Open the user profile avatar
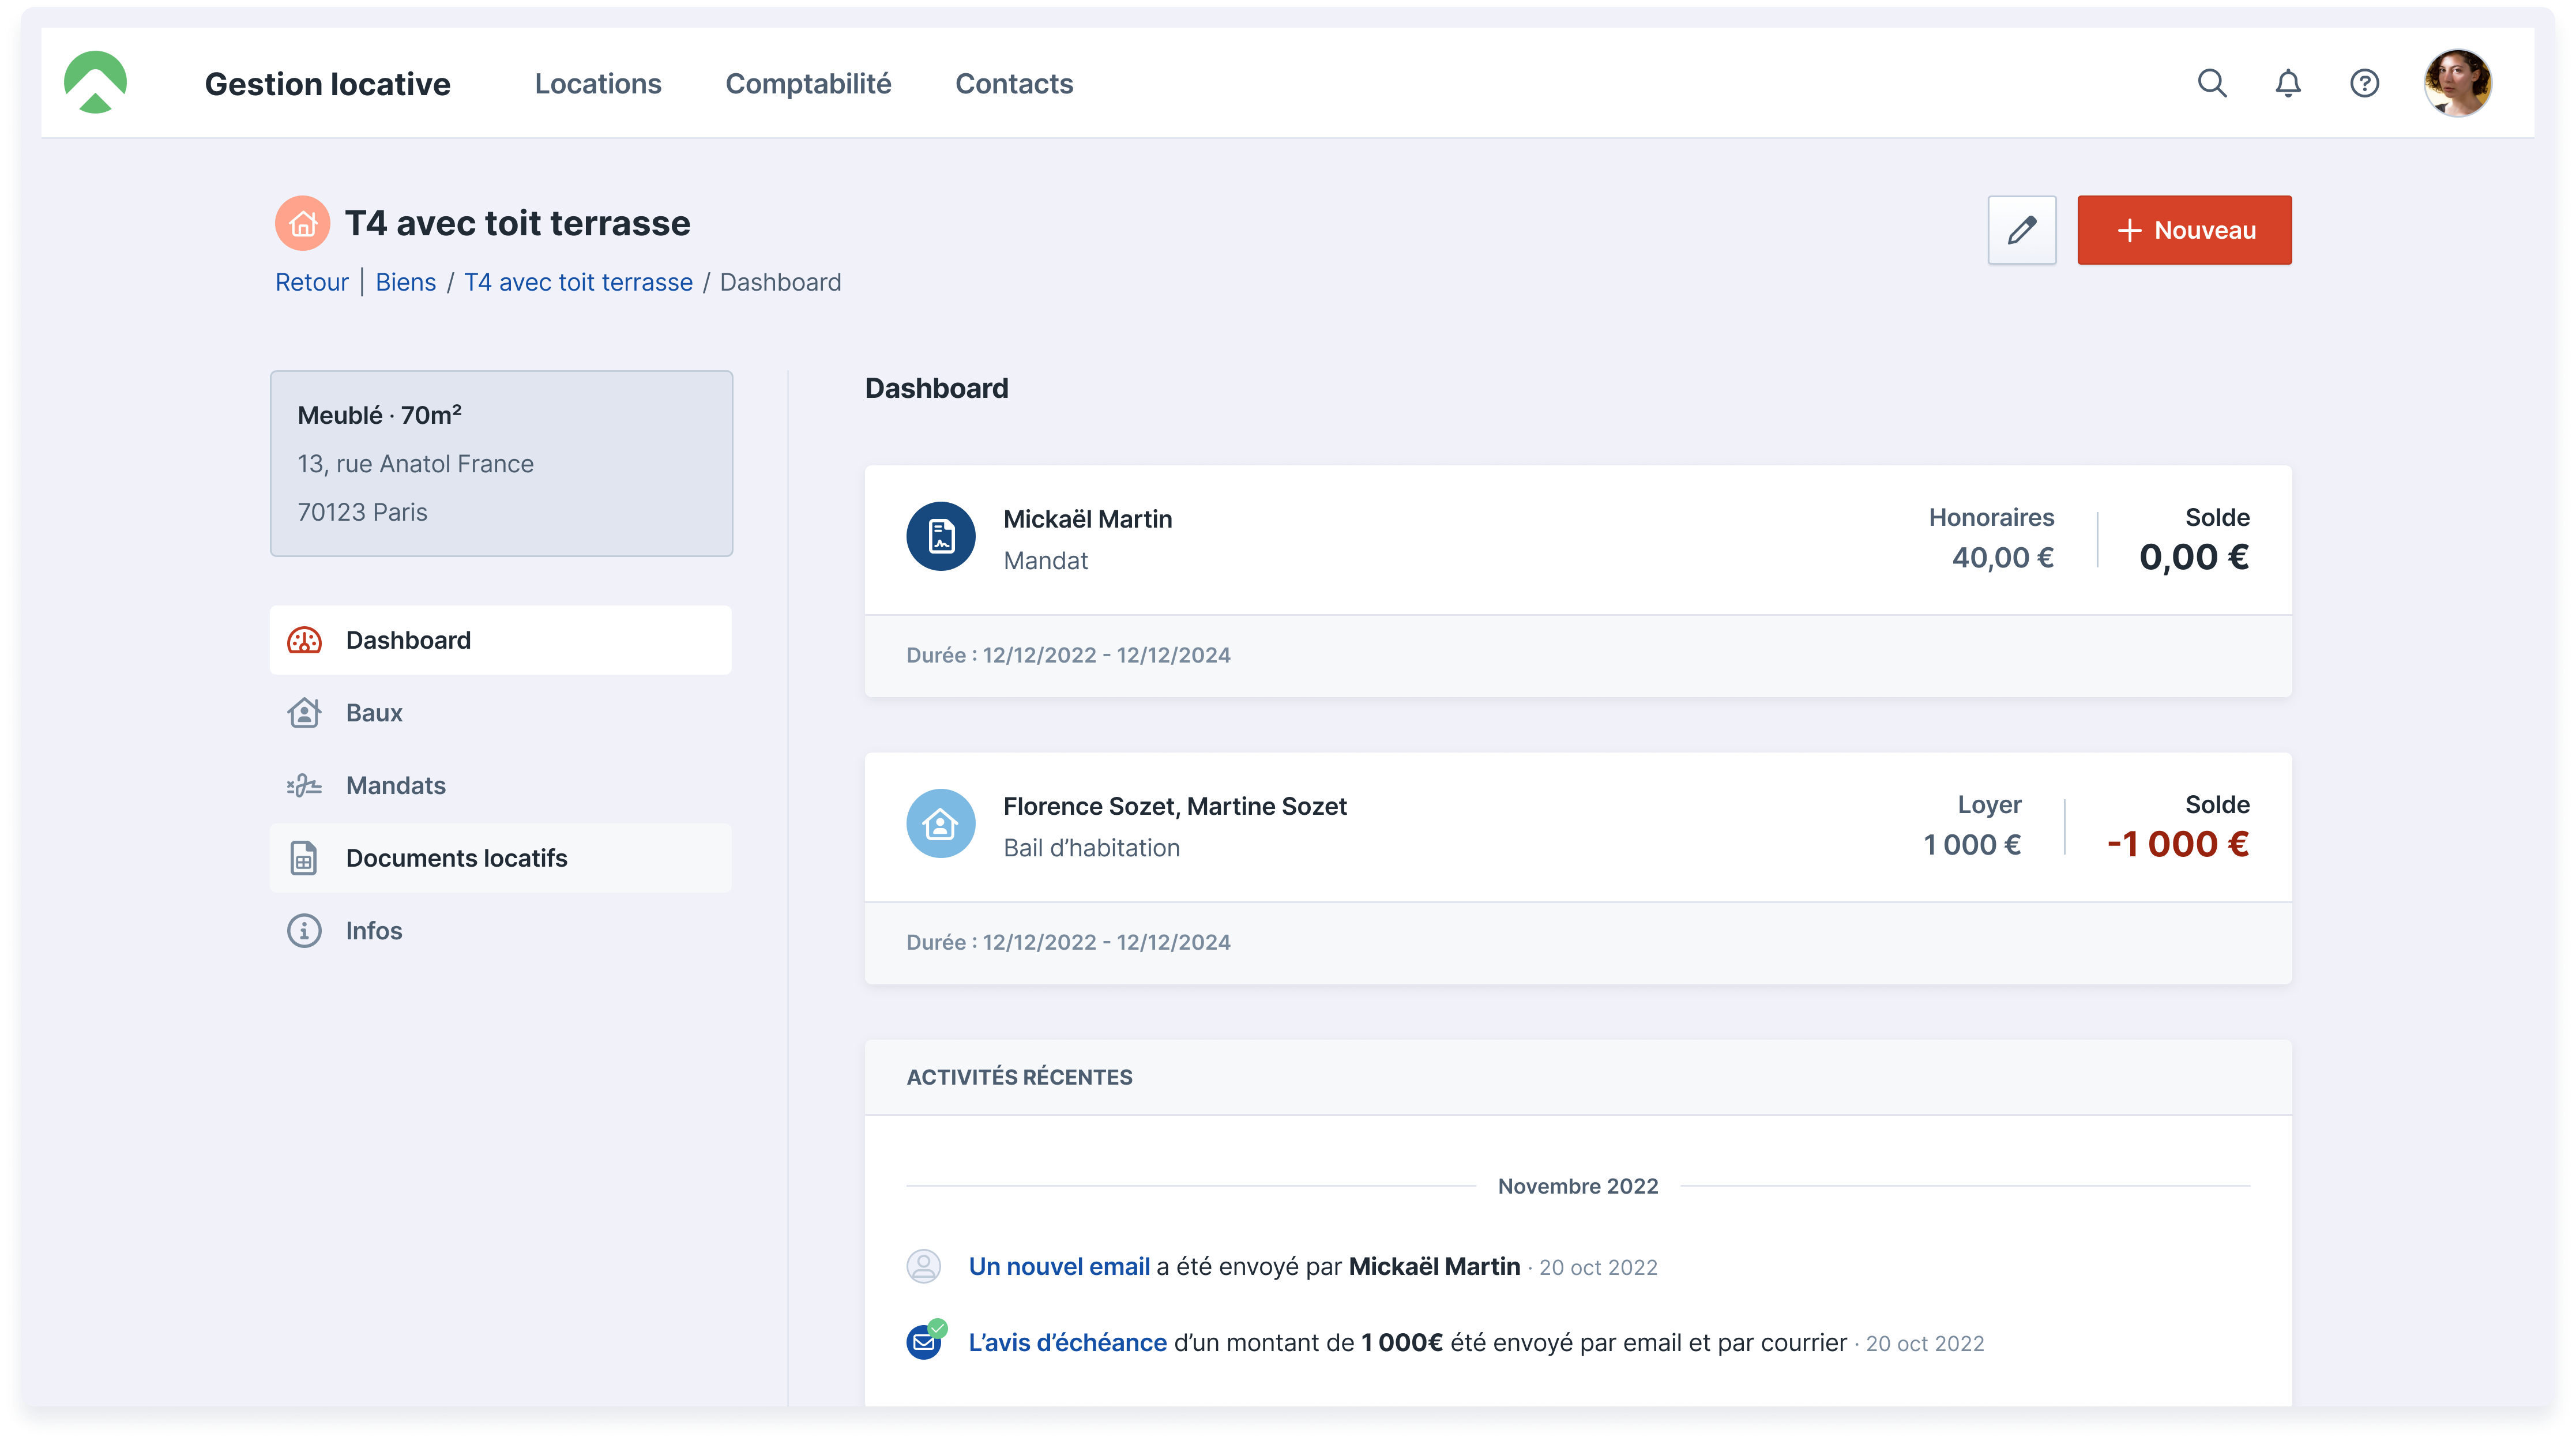The width and height of the screenshot is (2576, 1441). 2457,83
